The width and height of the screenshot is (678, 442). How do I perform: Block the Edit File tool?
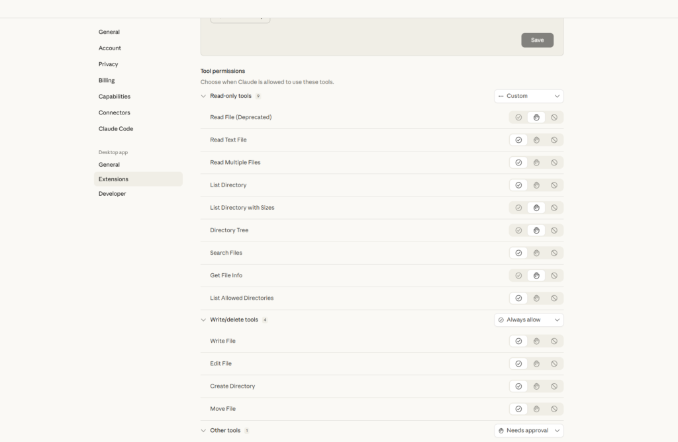(x=554, y=364)
